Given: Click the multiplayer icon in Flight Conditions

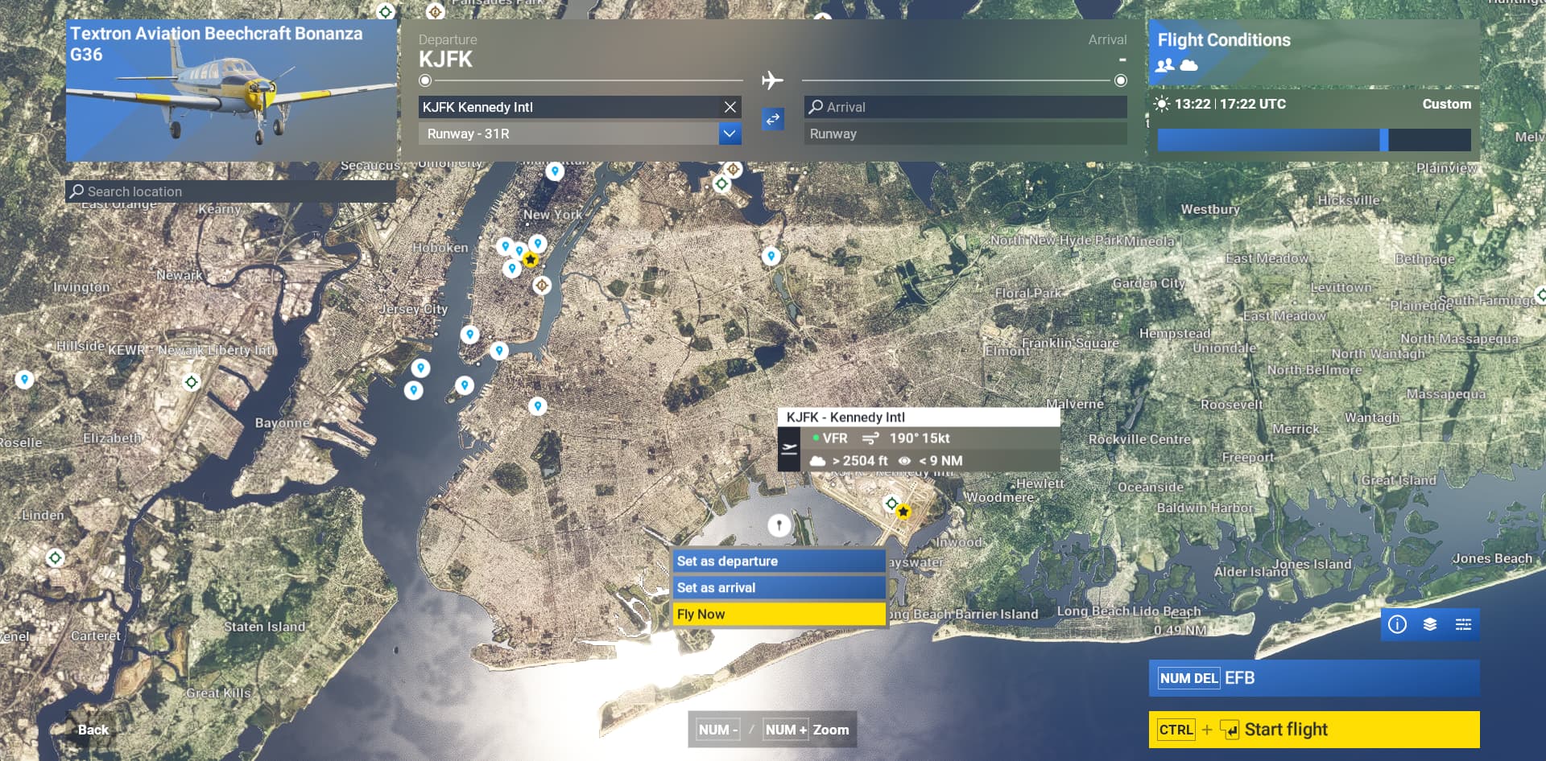Looking at the screenshot, I should [1165, 65].
